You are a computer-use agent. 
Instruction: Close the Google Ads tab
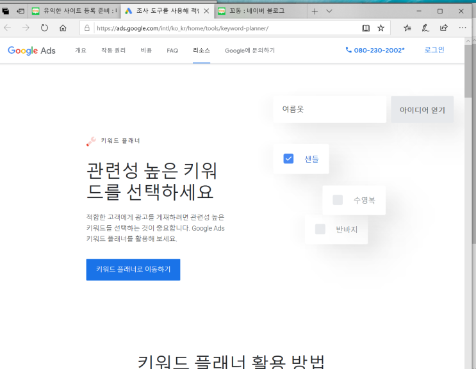[x=206, y=11]
